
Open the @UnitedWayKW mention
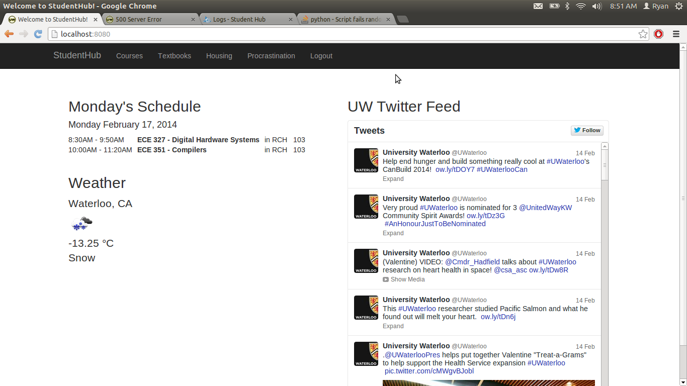(545, 208)
